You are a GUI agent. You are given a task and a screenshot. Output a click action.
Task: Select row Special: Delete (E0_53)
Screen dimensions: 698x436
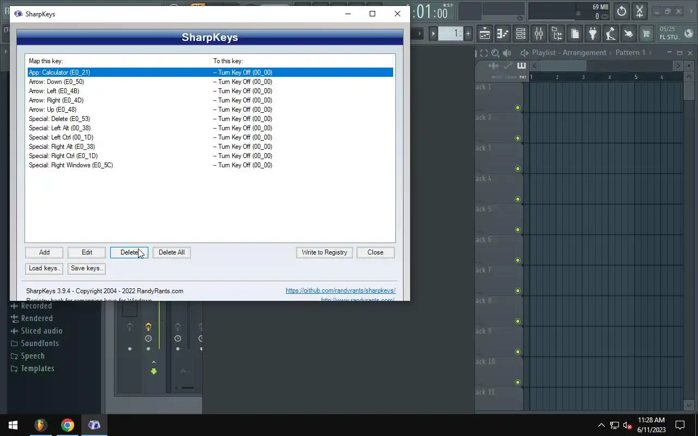coord(210,119)
